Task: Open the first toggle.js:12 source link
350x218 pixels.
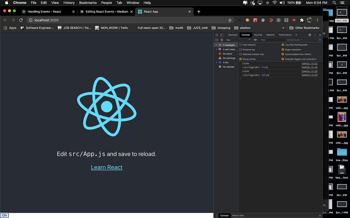Action: pyautogui.click(x=309, y=64)
